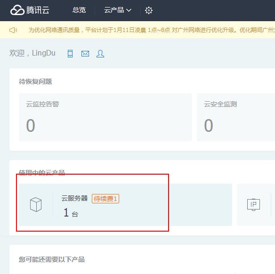Open the 云服务器 product link
Viewport: 275px width, 274px height.
click(74, 198)
